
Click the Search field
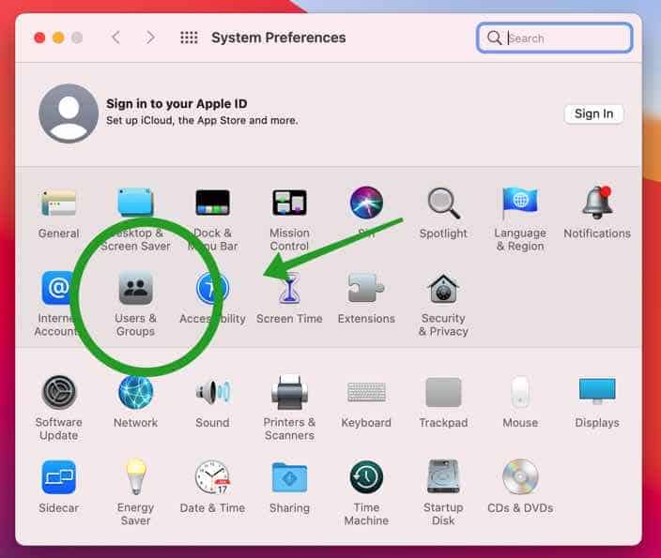click(554, 38)
